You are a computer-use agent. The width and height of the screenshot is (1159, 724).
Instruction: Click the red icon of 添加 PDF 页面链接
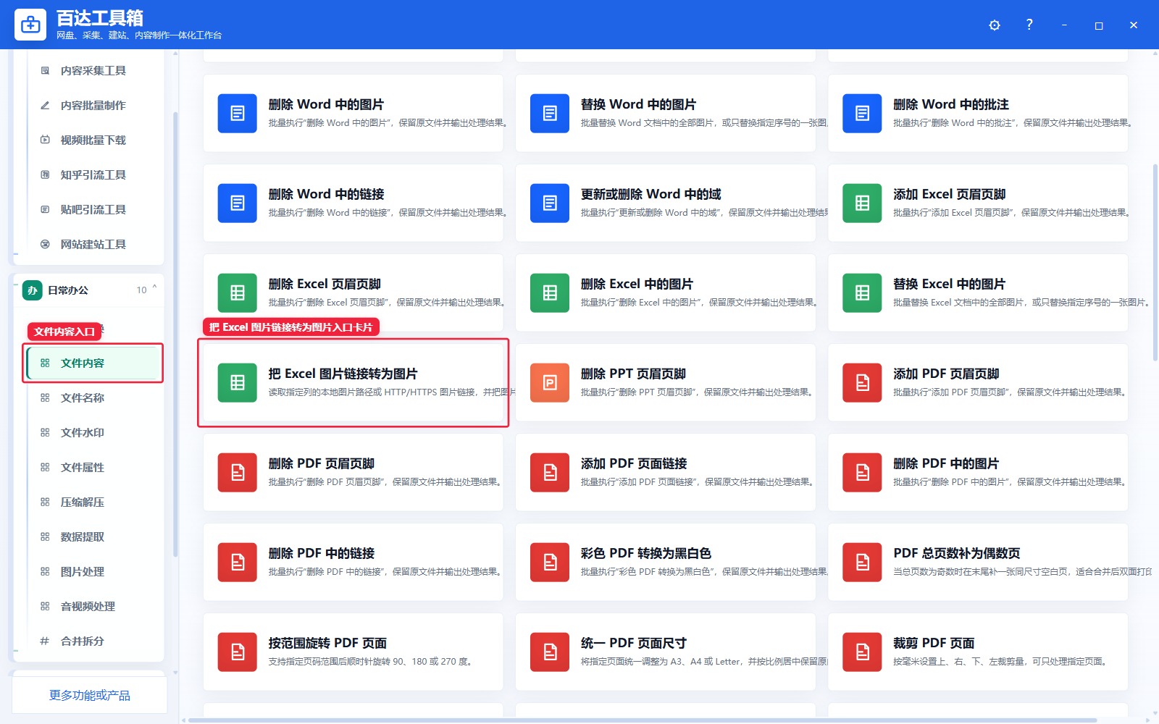click(x=550, y=472)
